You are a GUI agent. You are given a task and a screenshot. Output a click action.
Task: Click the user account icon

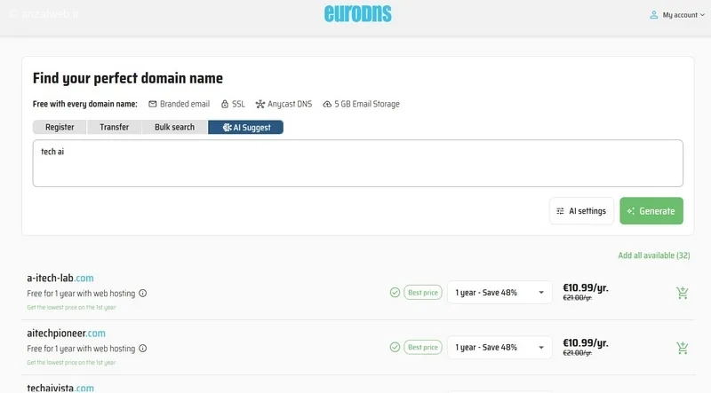[653, 15]
